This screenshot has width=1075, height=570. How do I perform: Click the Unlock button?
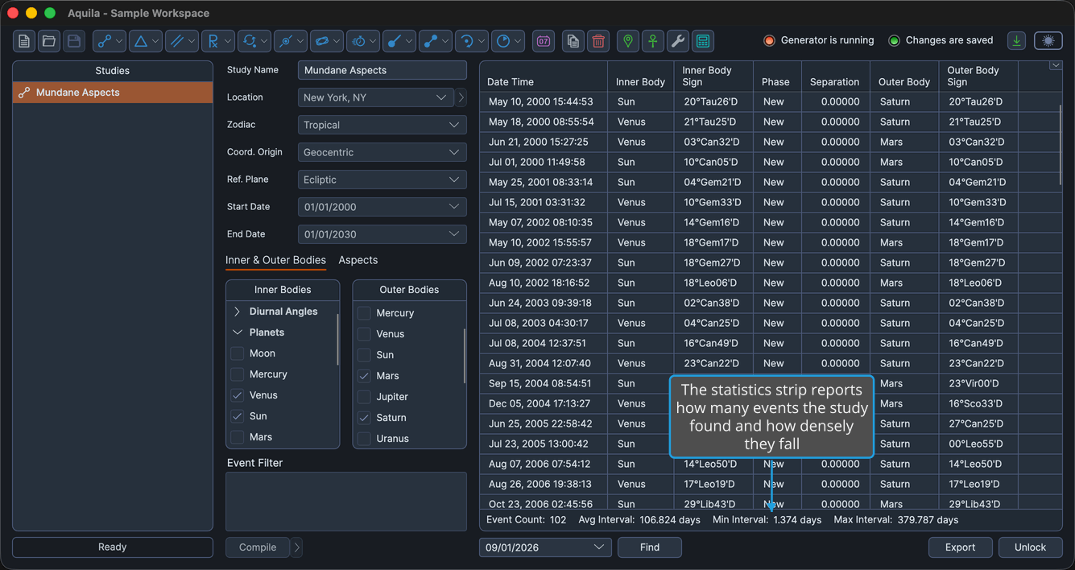(1030, 547)
